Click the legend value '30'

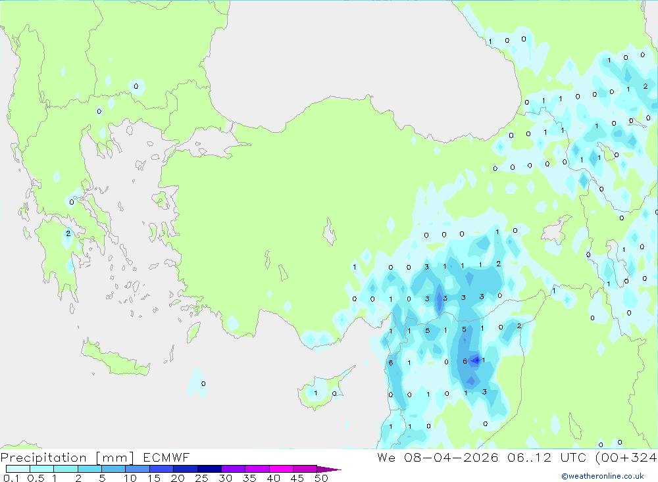point(226,478)
